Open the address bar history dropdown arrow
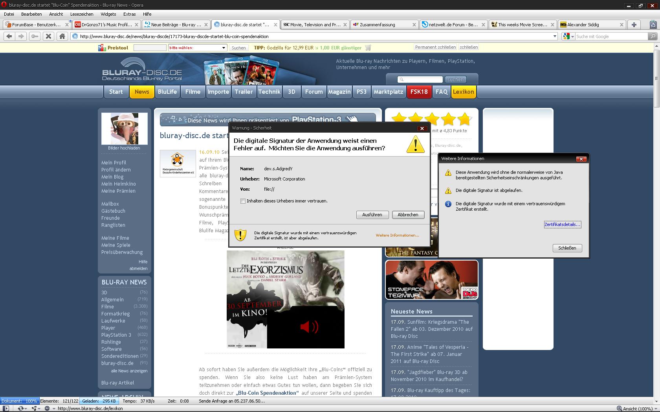Screen dimensions: 660x412 [555, 36]
